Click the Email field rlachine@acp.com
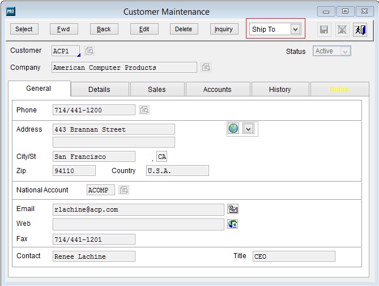Image resolution: width=379 pixels, height=286 pixels. click(138, 209)
